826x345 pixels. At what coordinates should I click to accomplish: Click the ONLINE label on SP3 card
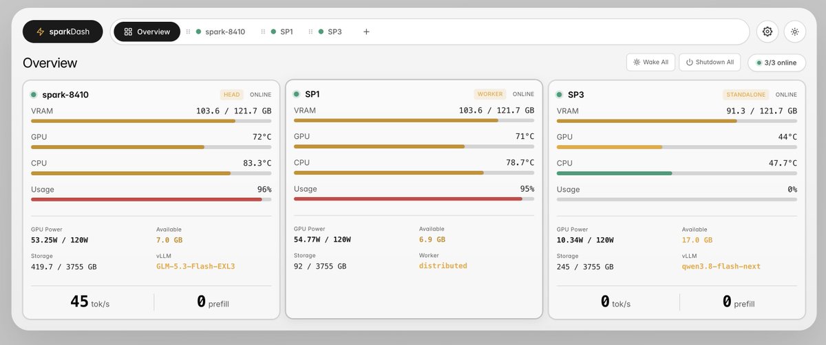click(x=786, y=95)
